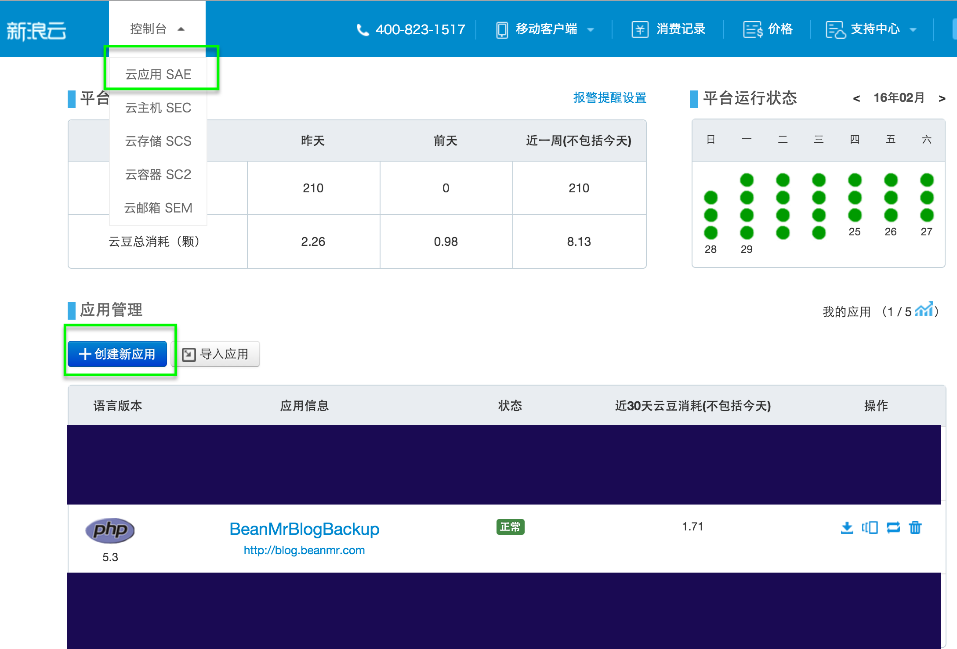
Task: Select 云存储 SCS menu item
Action: 158,141
